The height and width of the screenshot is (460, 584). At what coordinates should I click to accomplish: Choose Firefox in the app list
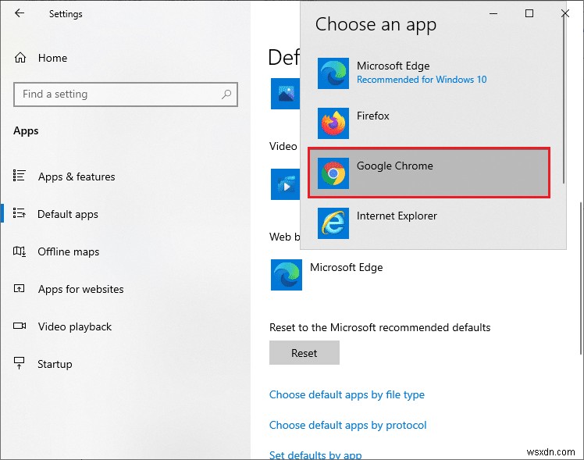[429, 123]
